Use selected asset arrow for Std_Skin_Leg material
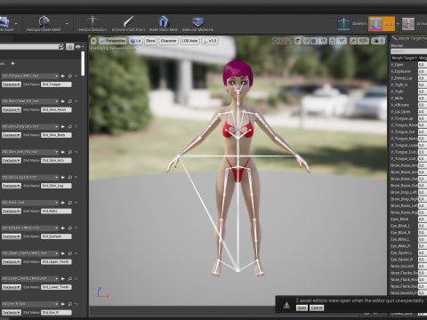Screen dimensions: 427x320 pyautogui.click(x=63, y=177)
